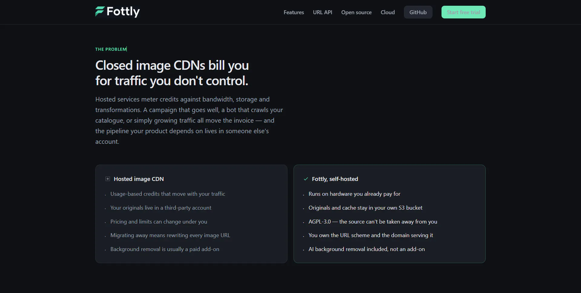Screen dimensions: 581x293
Task: Click 'You own the URL scheme' bullet
Action: [x=371, y=235]
